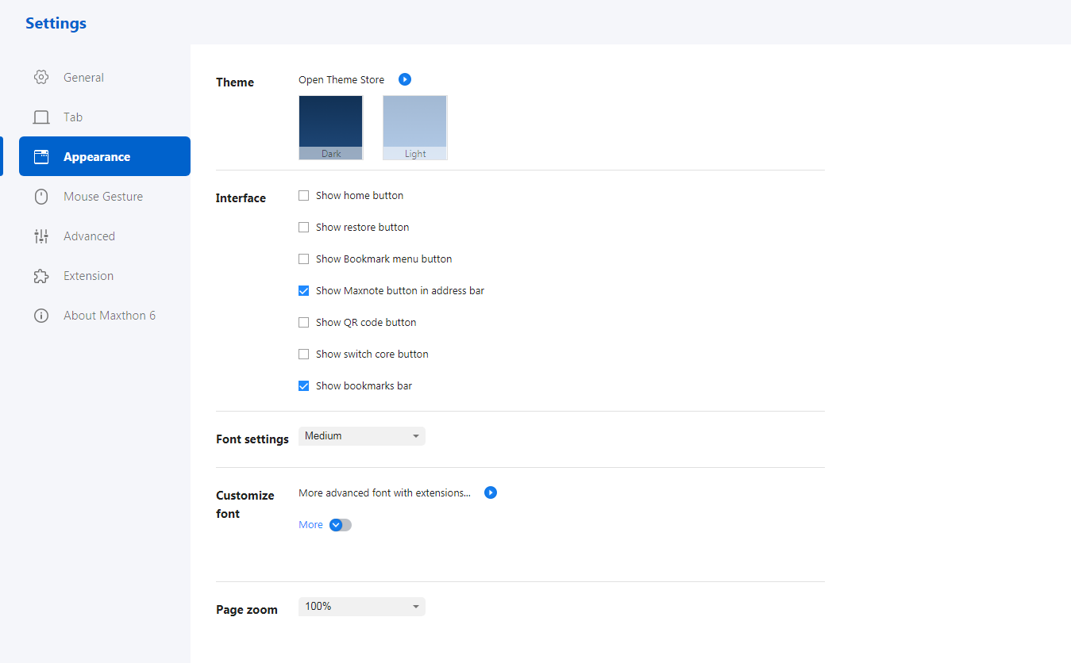
Task: Switch to Advanced settings
Action: pyautogui.click(x=105, y=236)
